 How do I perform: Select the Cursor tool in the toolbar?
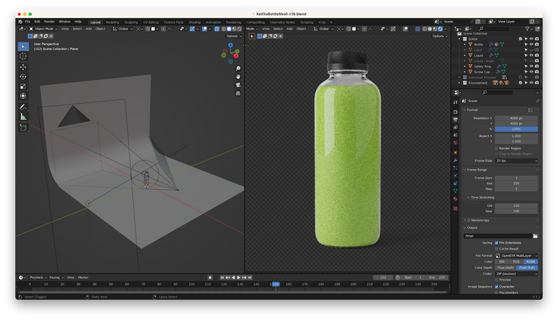[x=23, y=56]
